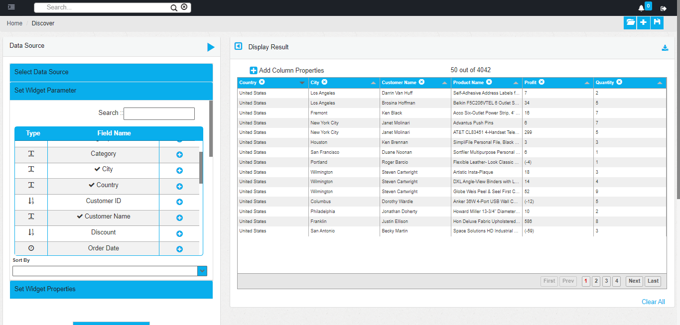The width and height of the screenshot is (680, 325).
Task: Click the Add Column Properties plus icon
Action: tap(254, 71)
